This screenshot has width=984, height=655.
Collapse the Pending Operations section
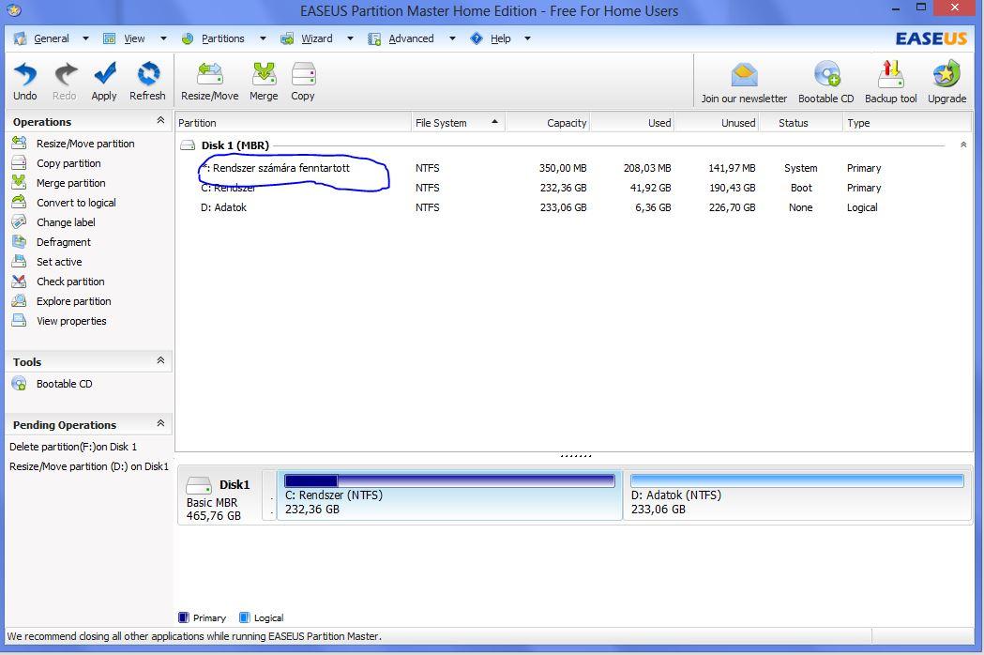coord(160,423)
